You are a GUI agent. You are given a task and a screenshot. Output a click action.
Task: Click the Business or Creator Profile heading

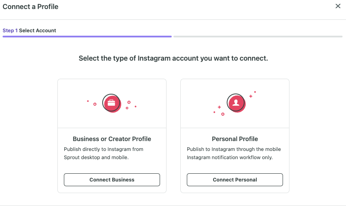click(x=112, y=139)
